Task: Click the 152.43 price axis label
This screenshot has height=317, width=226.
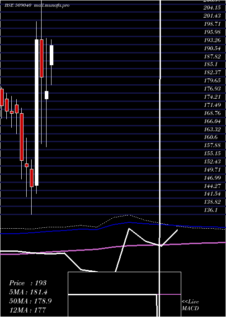Action: pyautogui.click(x=212, y=161)
